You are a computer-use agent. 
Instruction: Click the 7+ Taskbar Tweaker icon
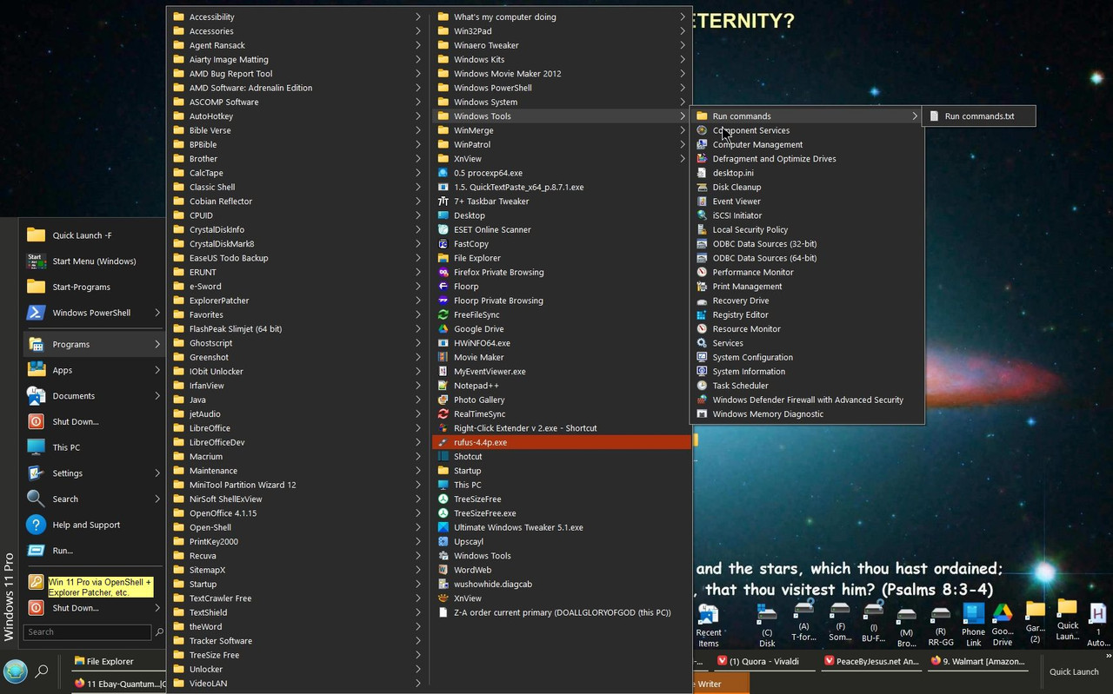pos(443,201)
